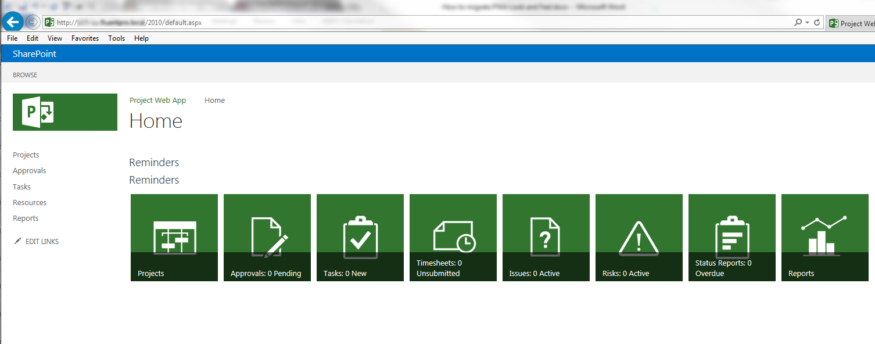Screen dimensions: 875x344
Task: Switch to the BROWSE ribbon tab
Action: point(25,75)
